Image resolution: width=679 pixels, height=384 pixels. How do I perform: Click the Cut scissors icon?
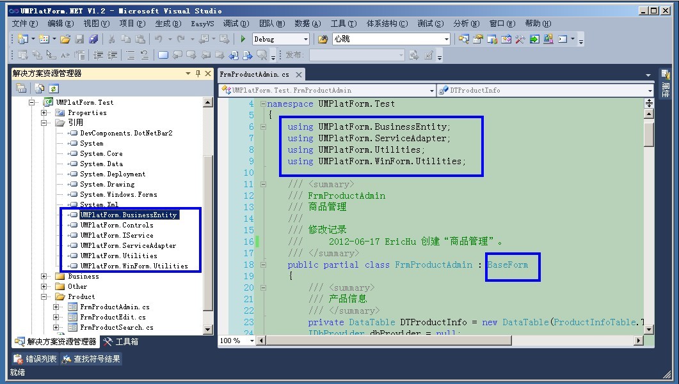point(111,40)
